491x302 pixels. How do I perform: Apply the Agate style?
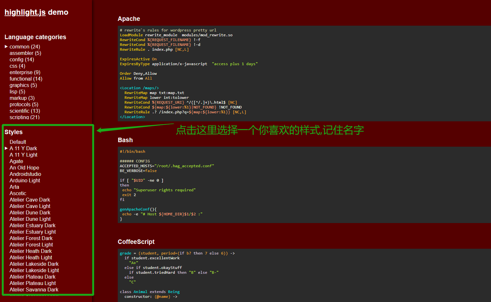(x=16, y=161)
